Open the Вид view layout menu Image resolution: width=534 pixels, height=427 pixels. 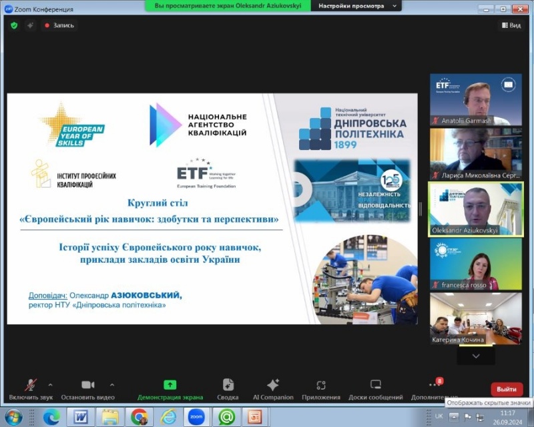(511, 25)
